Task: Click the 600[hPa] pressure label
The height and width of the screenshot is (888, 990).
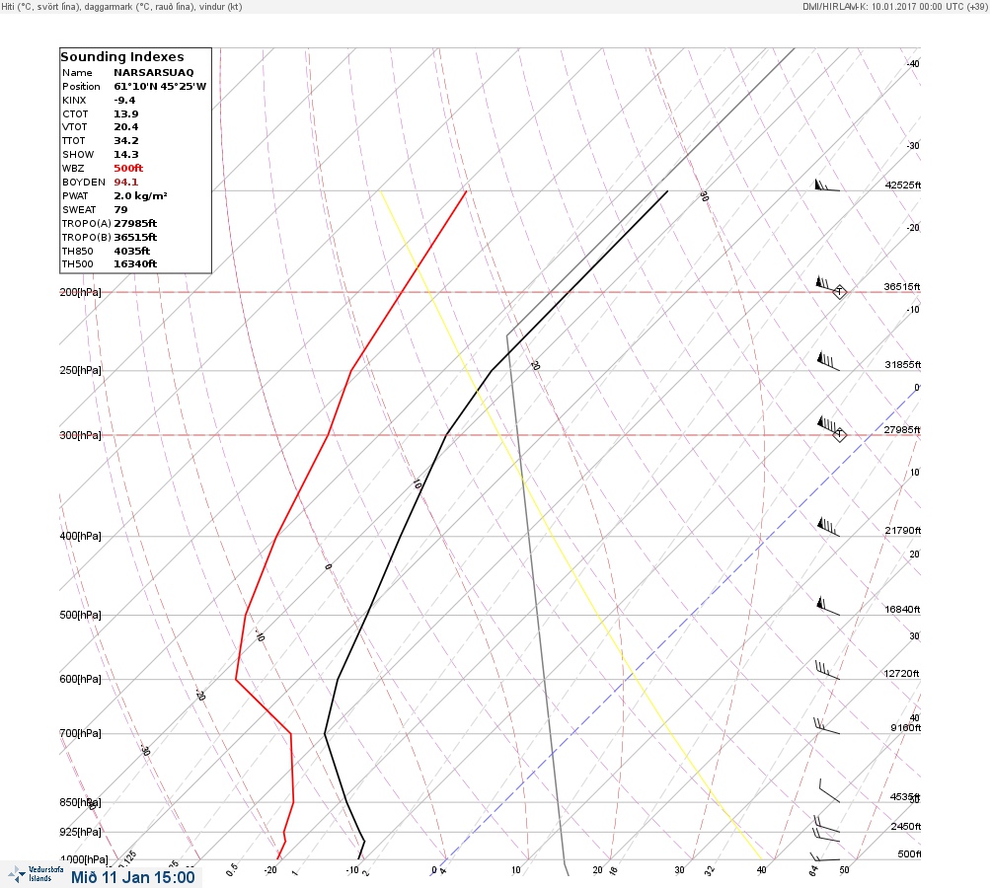Action: 80,679
